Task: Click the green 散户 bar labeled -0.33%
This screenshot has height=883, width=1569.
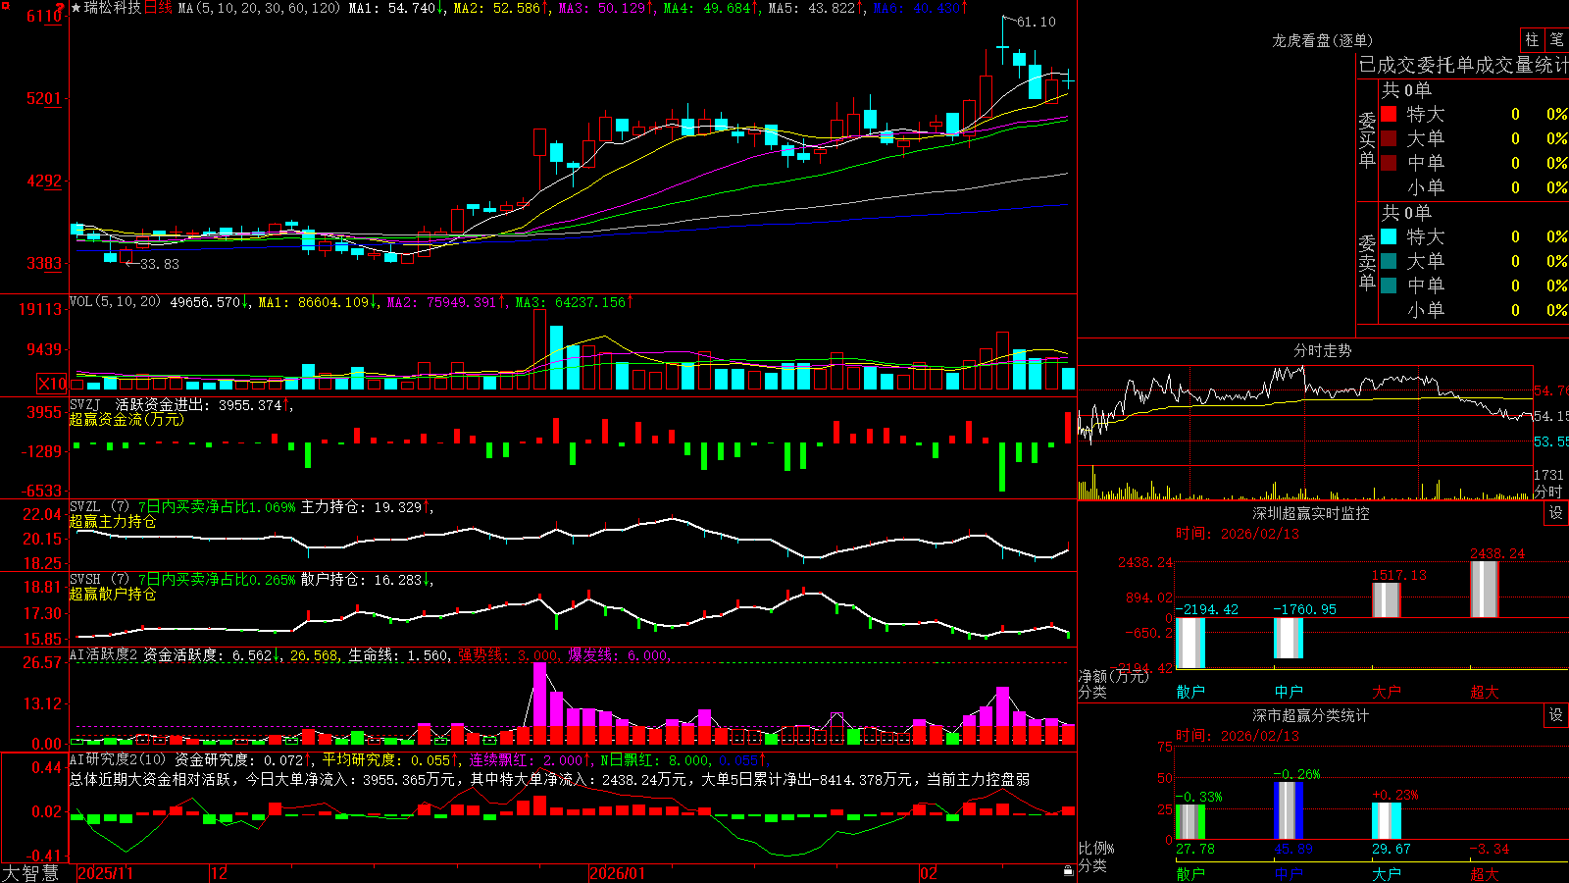Action: (x=1190, y=822)
